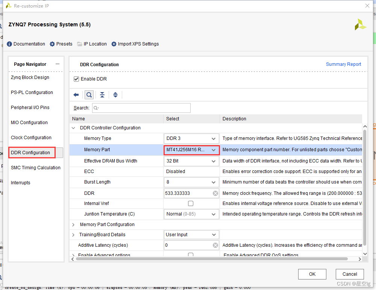Open Juntion Temperature dropdown

coord(191,214)
